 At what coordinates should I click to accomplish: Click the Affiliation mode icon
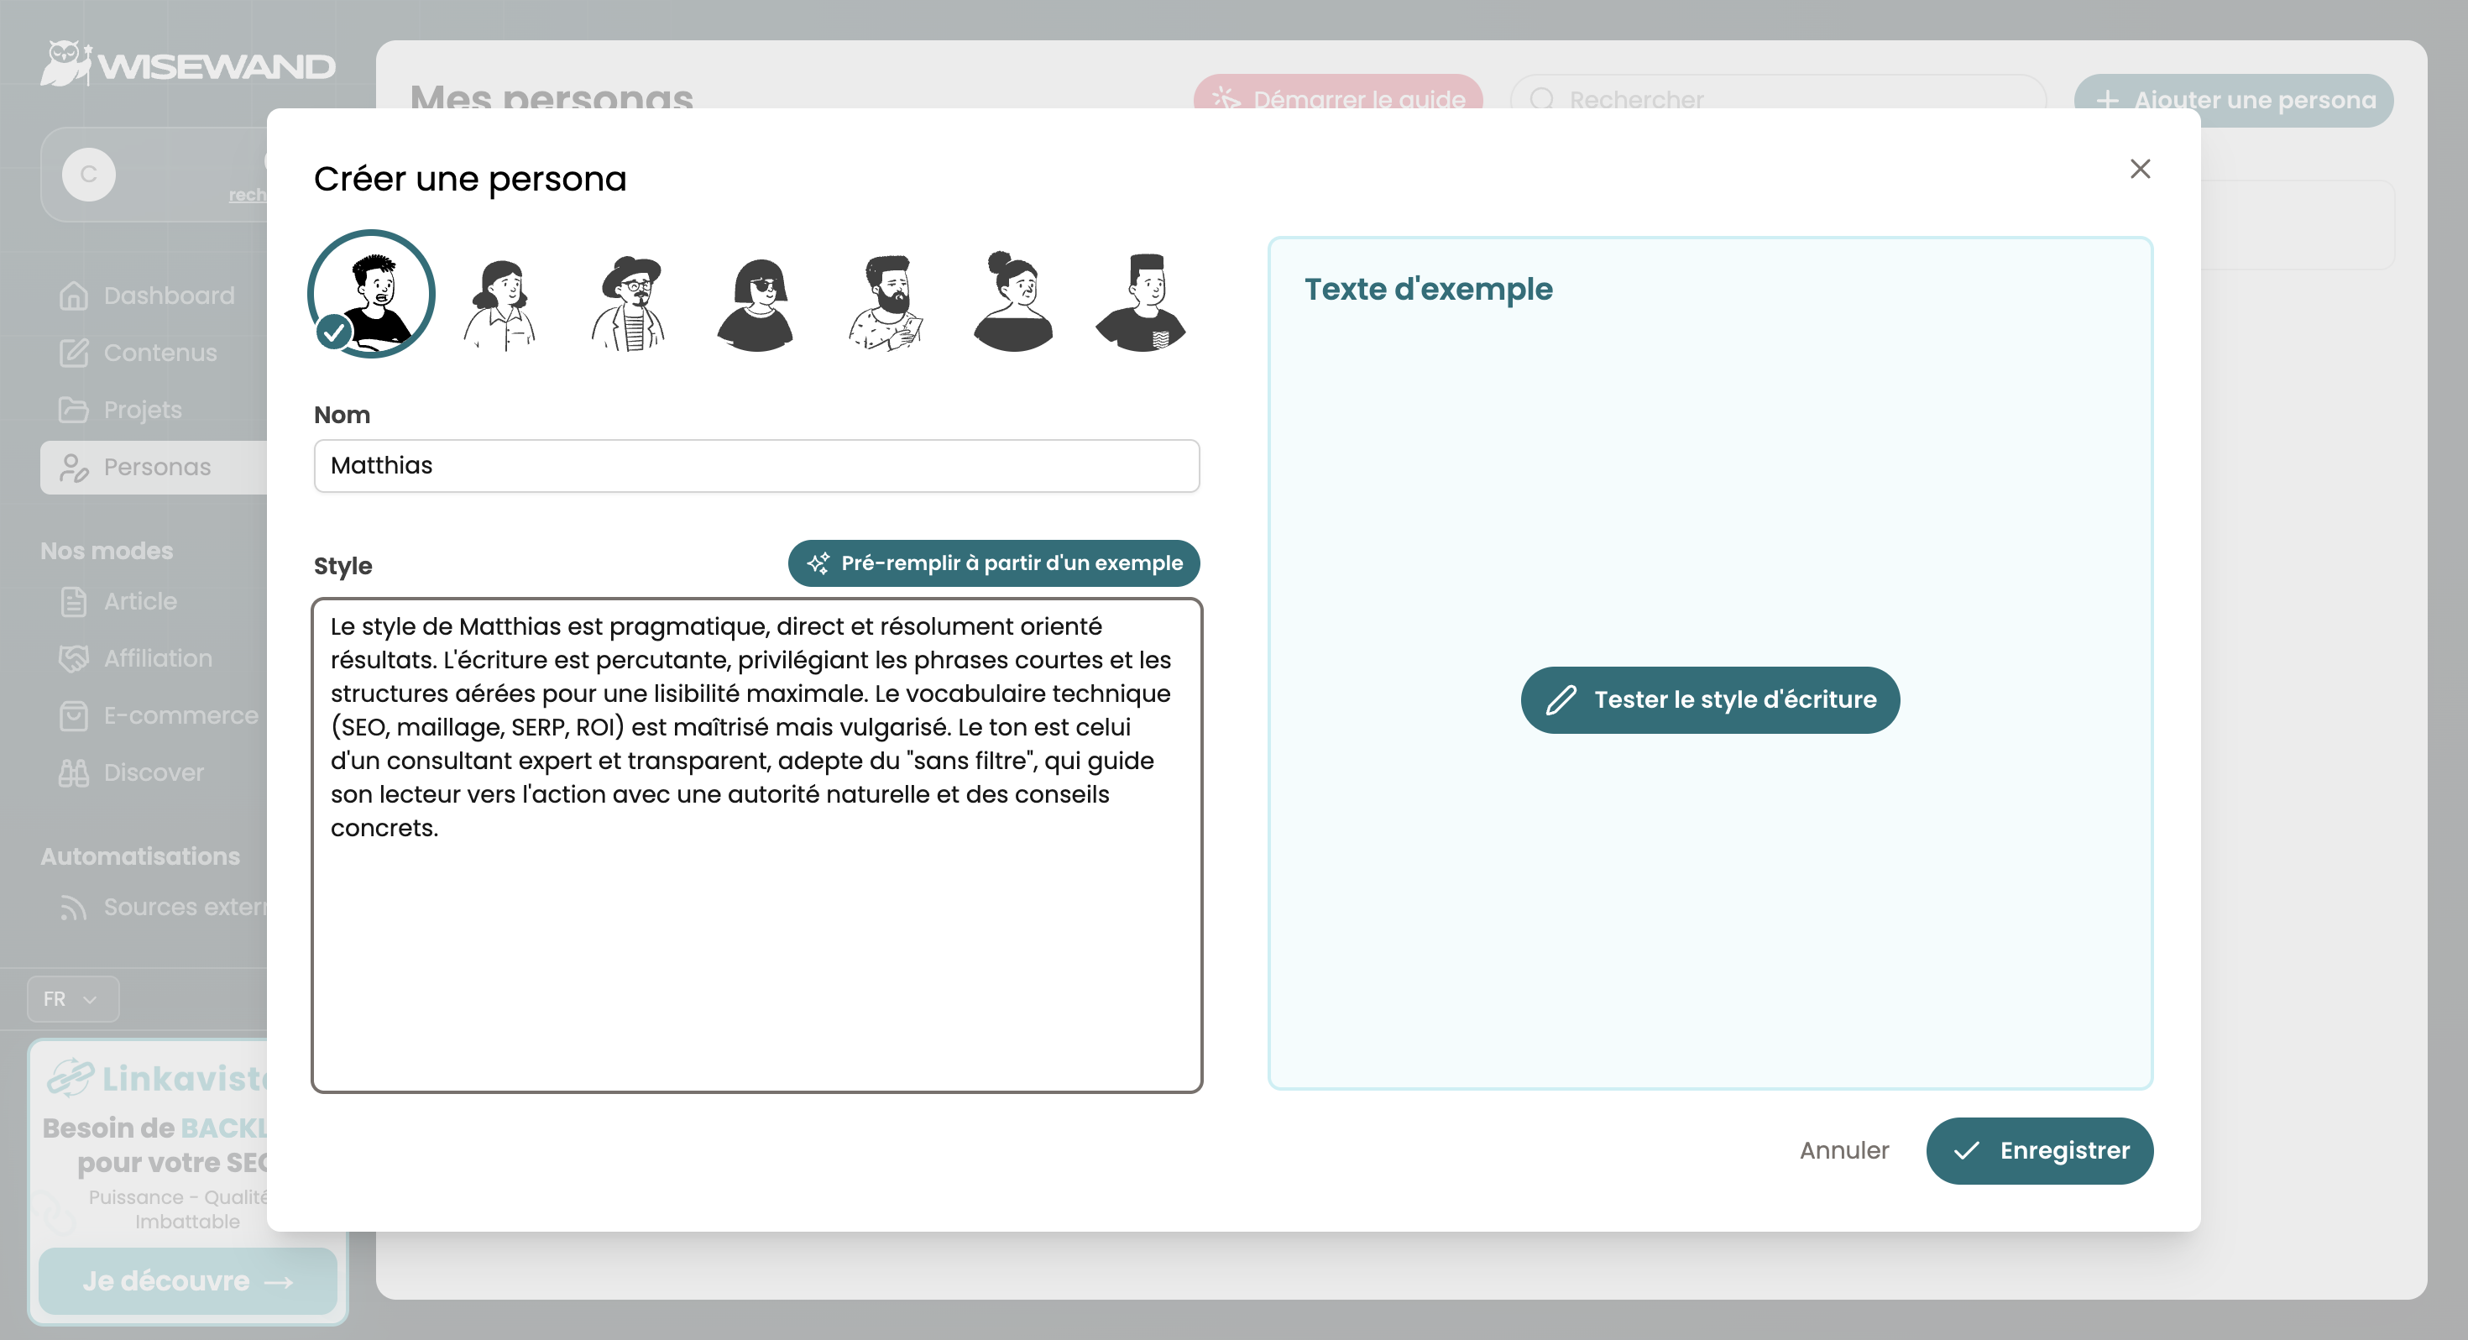click(x=75, y=658)
